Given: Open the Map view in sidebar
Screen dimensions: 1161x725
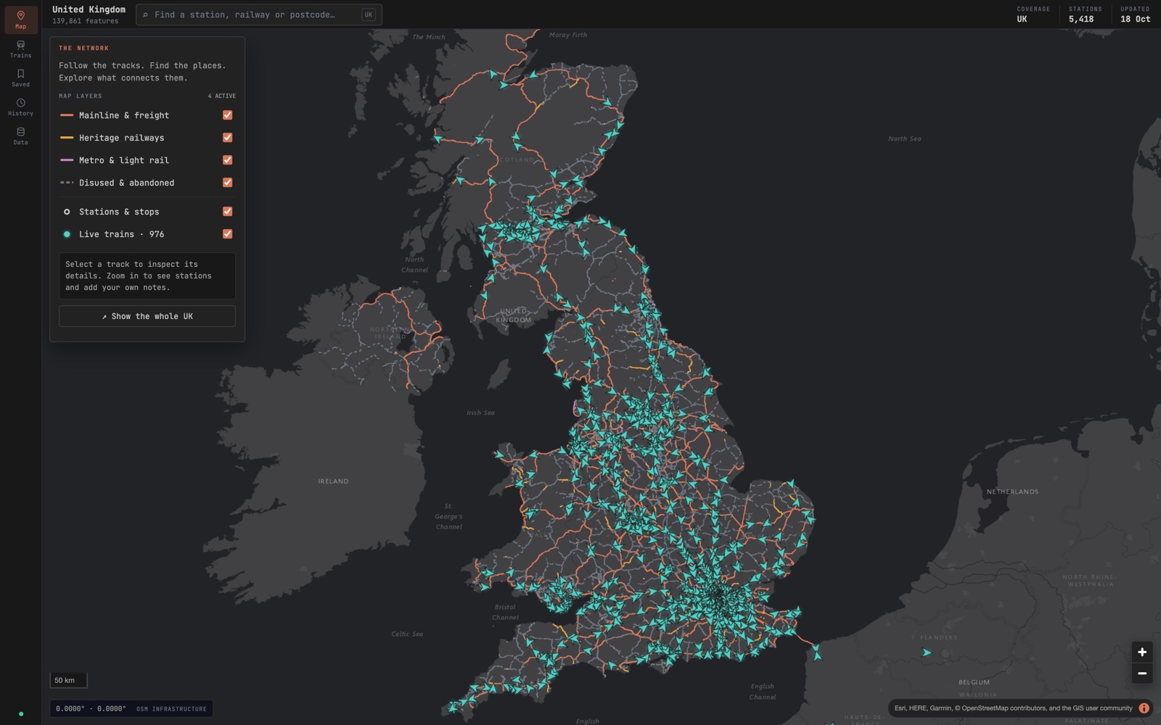Looking at the screenshot, I should (x=20, y=20).
